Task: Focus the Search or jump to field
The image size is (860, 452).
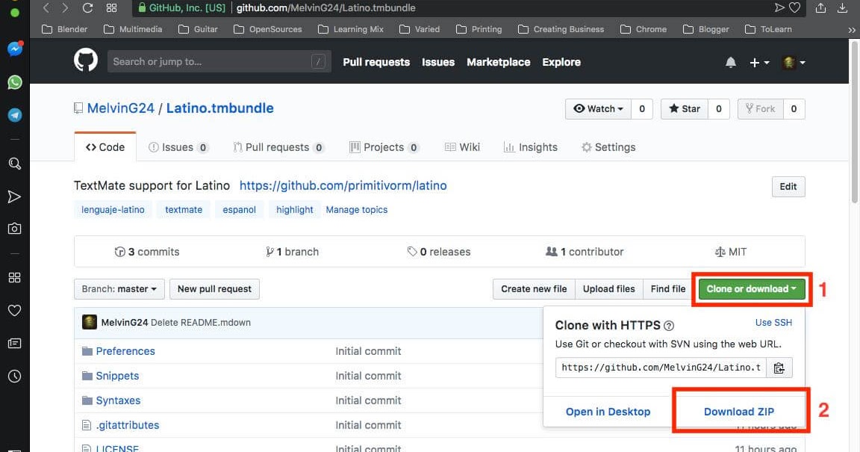Action: click(x=219, y=61)
